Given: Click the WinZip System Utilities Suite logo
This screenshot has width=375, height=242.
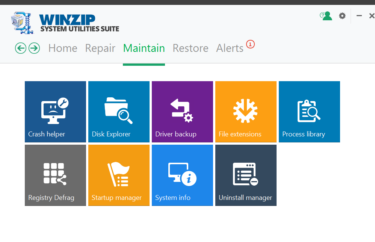Looking at the screenshot, I should point(65,23).
